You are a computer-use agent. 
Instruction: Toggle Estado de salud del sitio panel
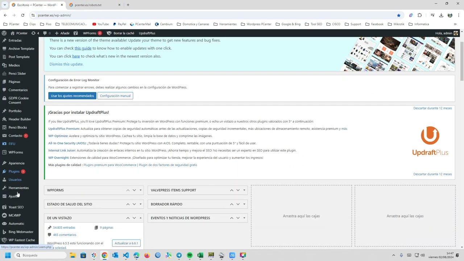141,204
